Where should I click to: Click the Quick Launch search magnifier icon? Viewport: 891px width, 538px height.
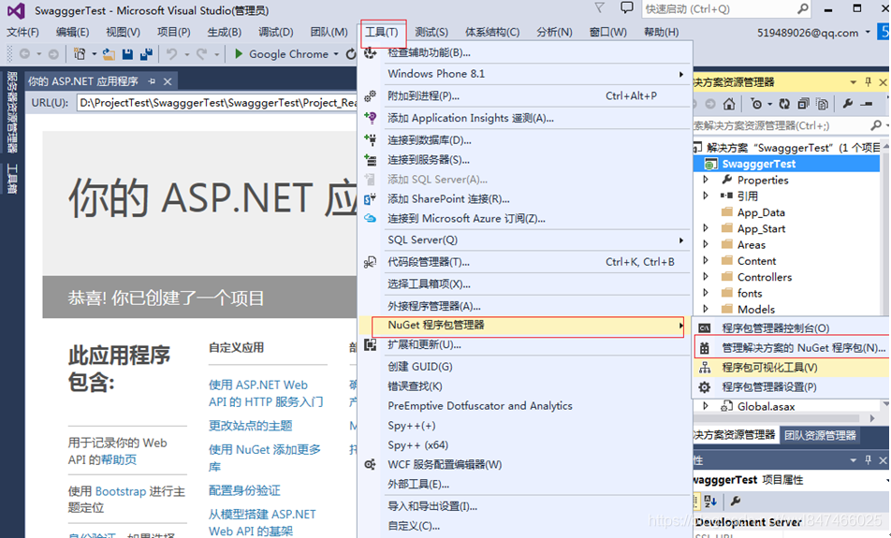(803, 8)
